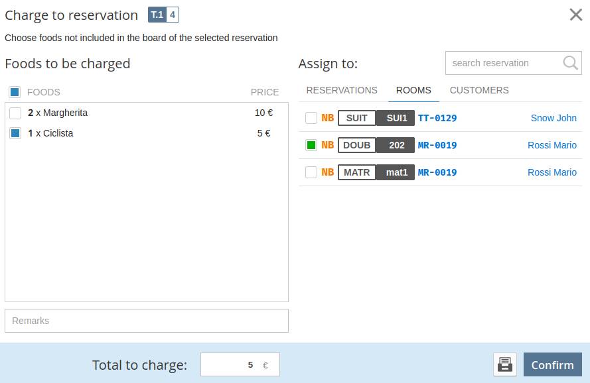Switch to the CUSTOMERS tab
Viewport: 590px width, 383px height.
coord(479,90)
